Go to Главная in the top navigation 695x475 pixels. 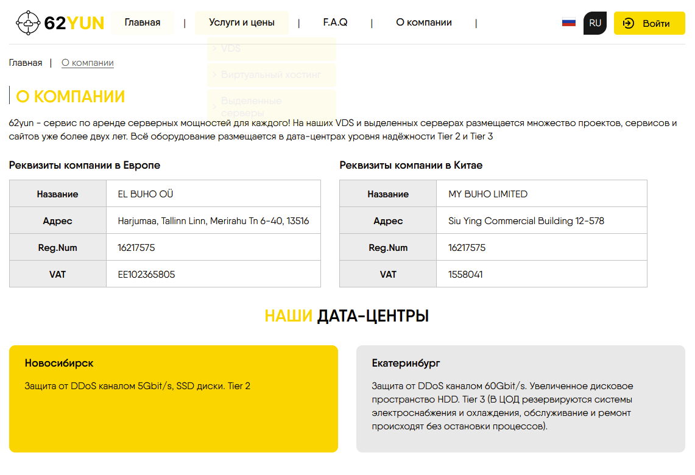click(x=142, y=23)
